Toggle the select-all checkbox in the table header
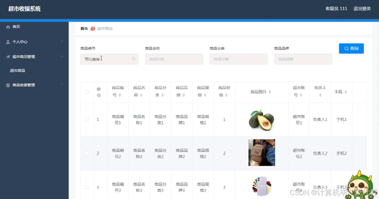The width and height of the screenshot is (379, 199). click(x=87, y=92)
